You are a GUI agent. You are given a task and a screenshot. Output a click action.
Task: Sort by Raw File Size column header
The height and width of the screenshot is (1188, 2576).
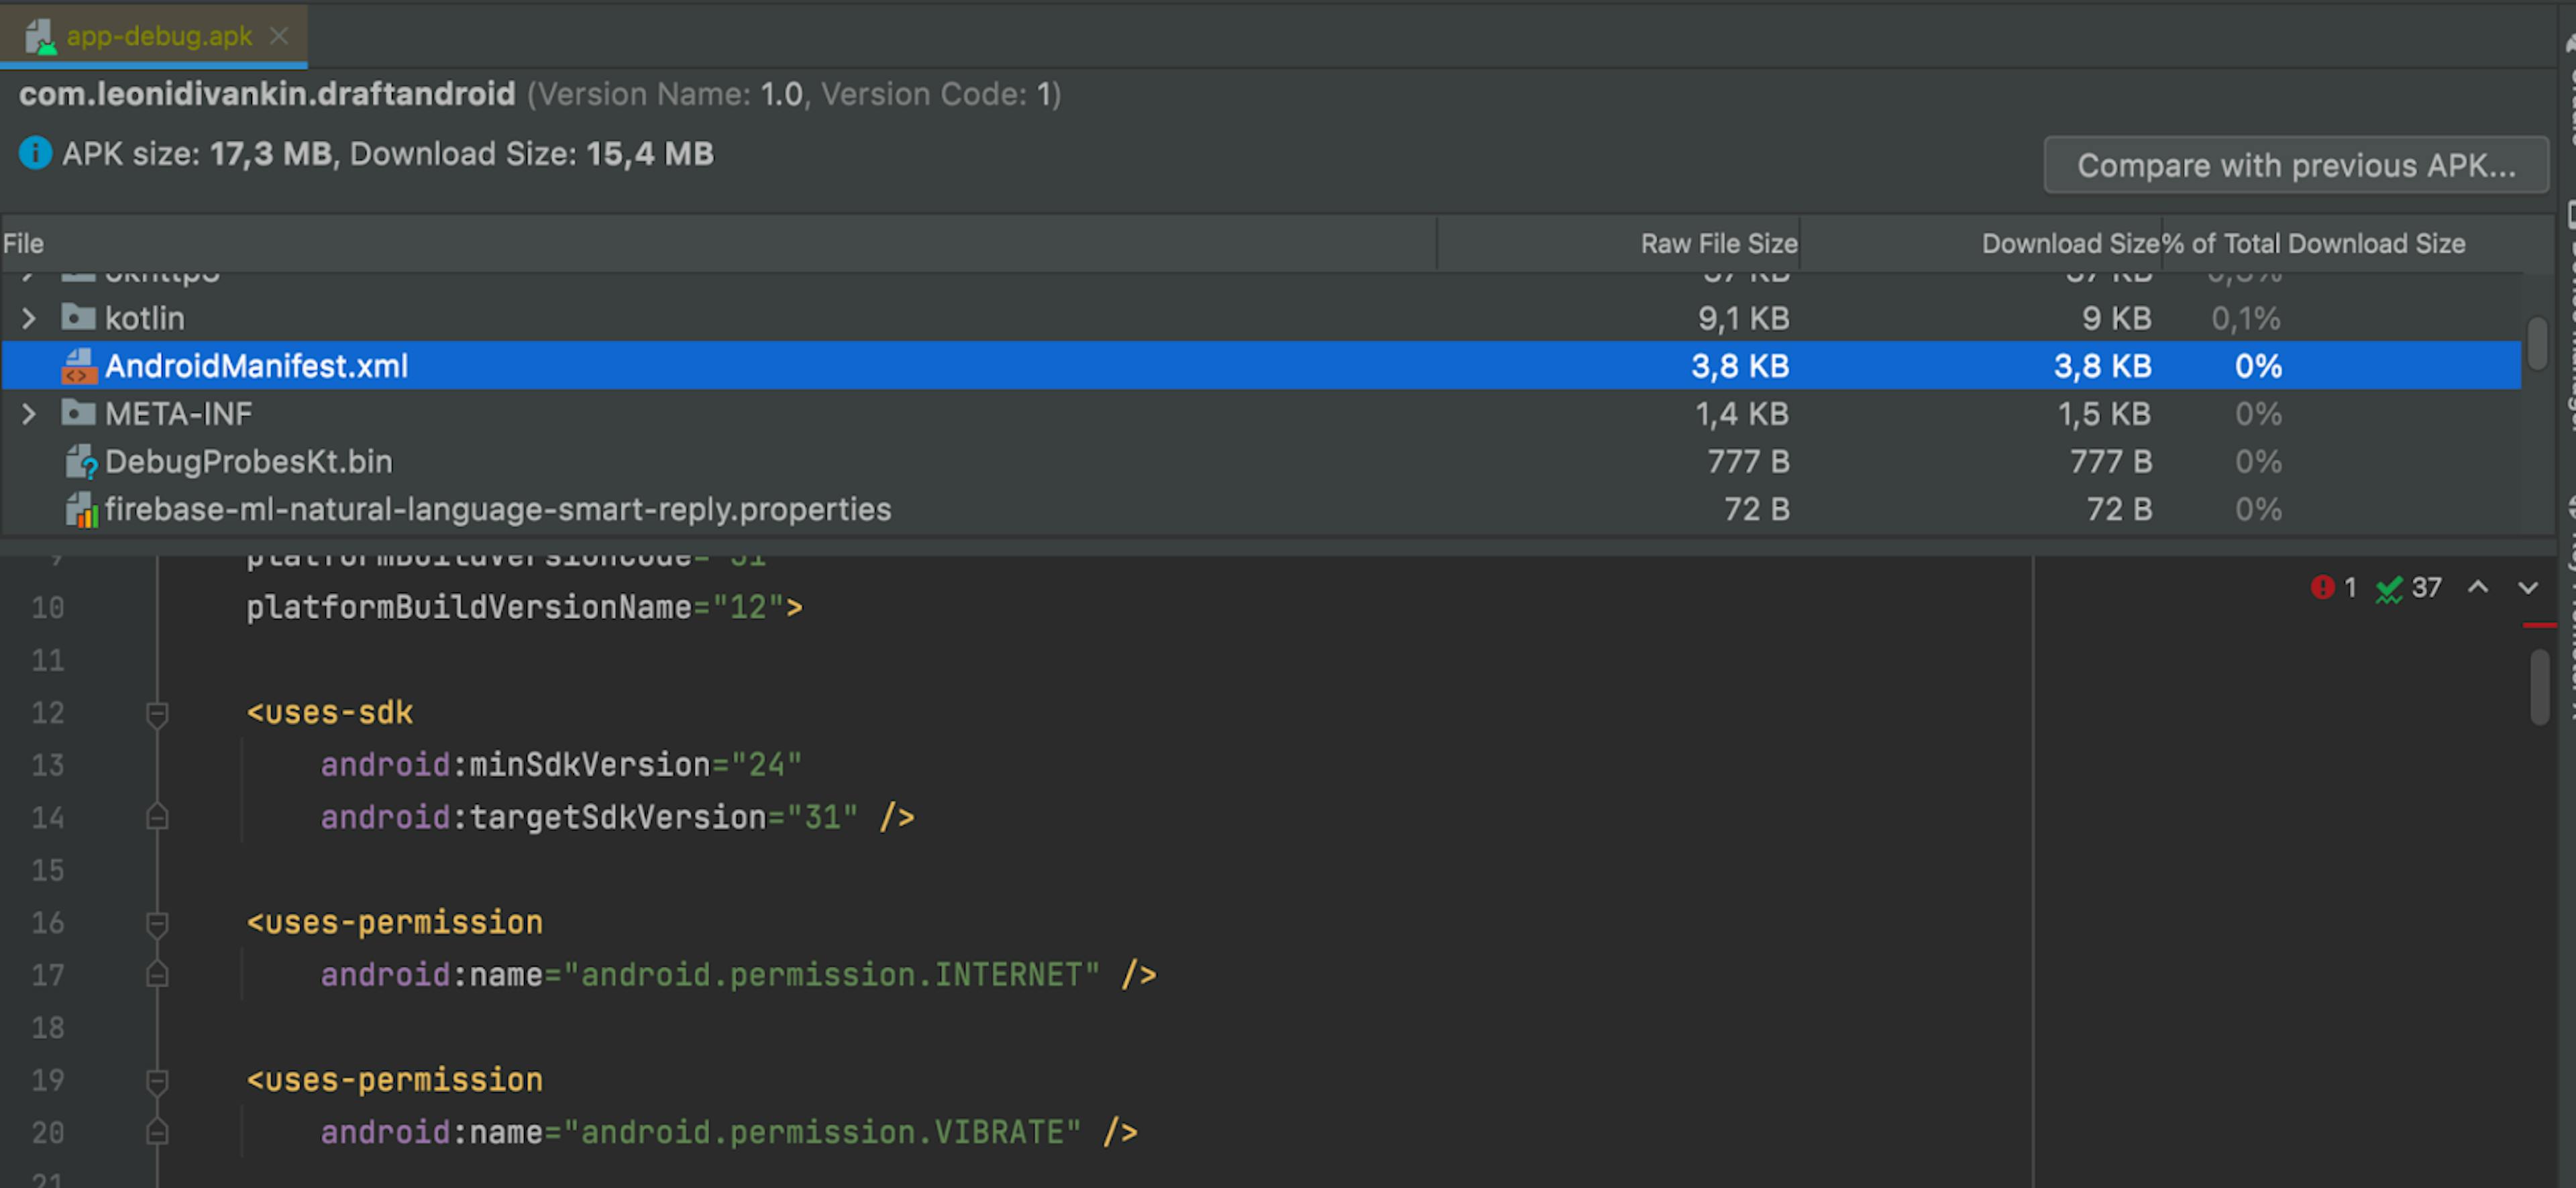point(1718,243)
